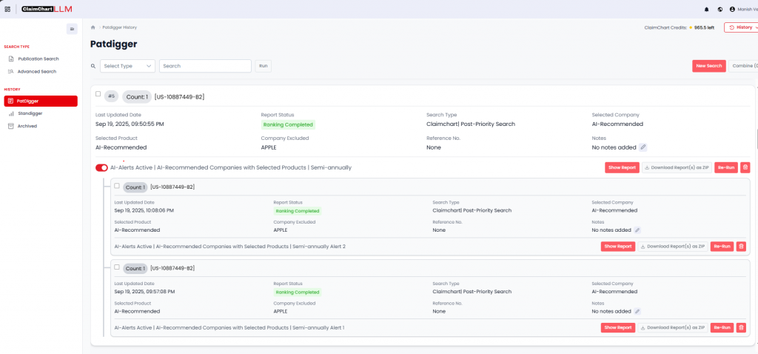
Task: Click the New Search button
Action: click(708, 66)
